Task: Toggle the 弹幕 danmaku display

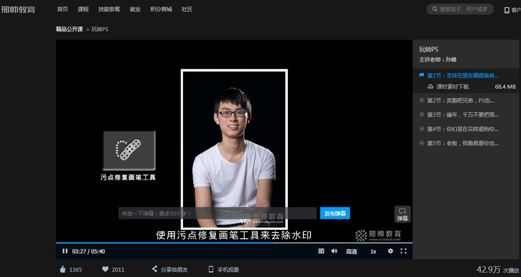Action: pos(403,214)
